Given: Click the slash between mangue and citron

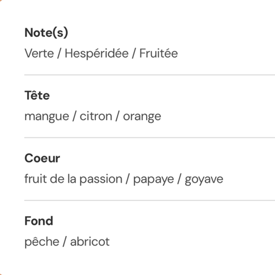Looking at the screenshot, I should (x=74, y=116).
